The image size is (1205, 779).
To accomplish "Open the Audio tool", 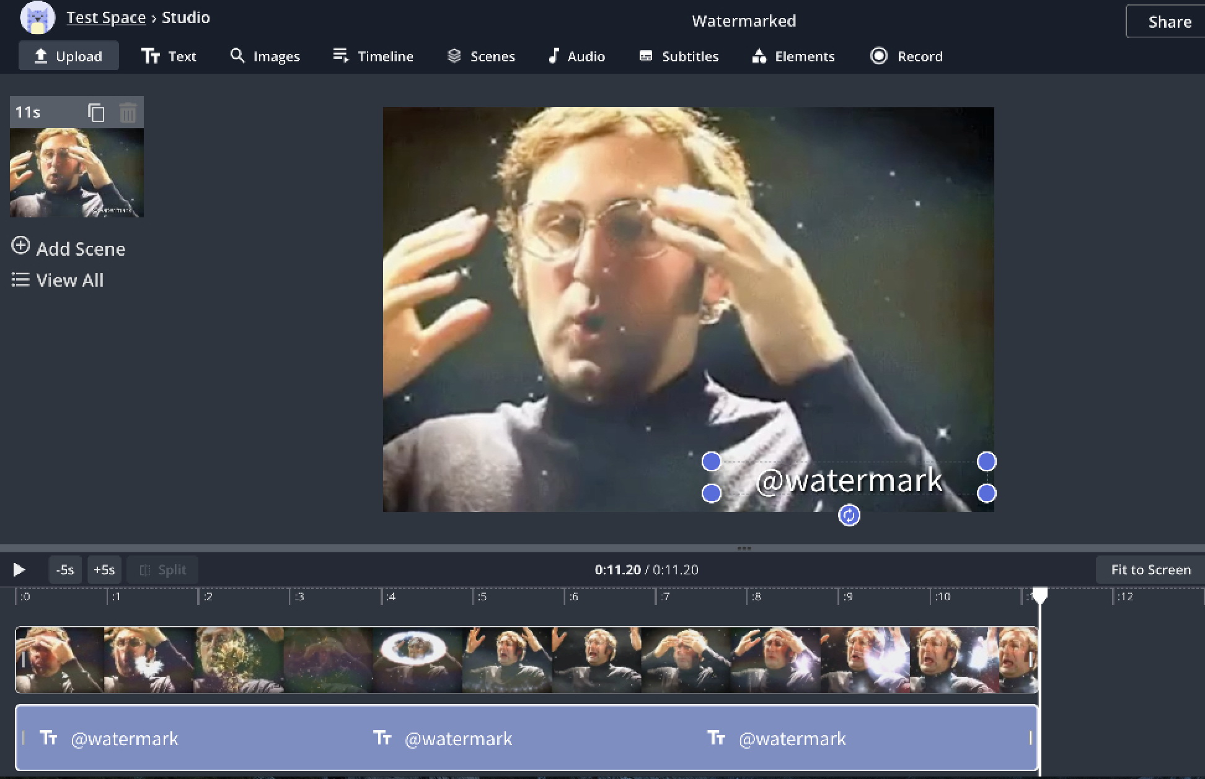I will tap(576, 56).
